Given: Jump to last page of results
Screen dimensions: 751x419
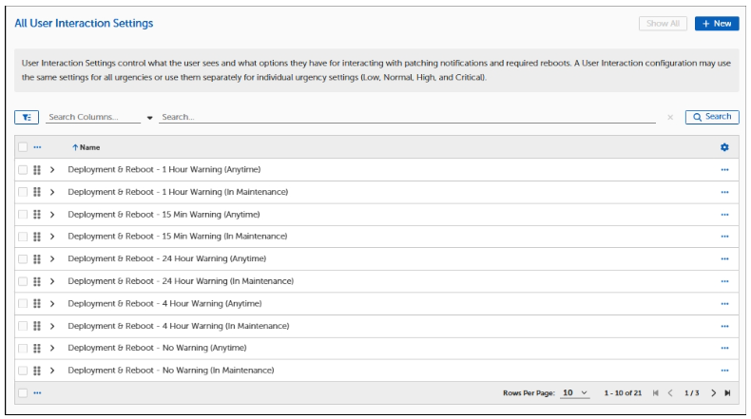Looking at the screenshot, I should [x=728, y=392].
